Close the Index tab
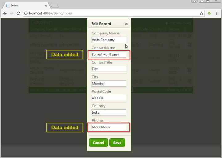Screen dimensions: 222x158 [x=46, y=6]
